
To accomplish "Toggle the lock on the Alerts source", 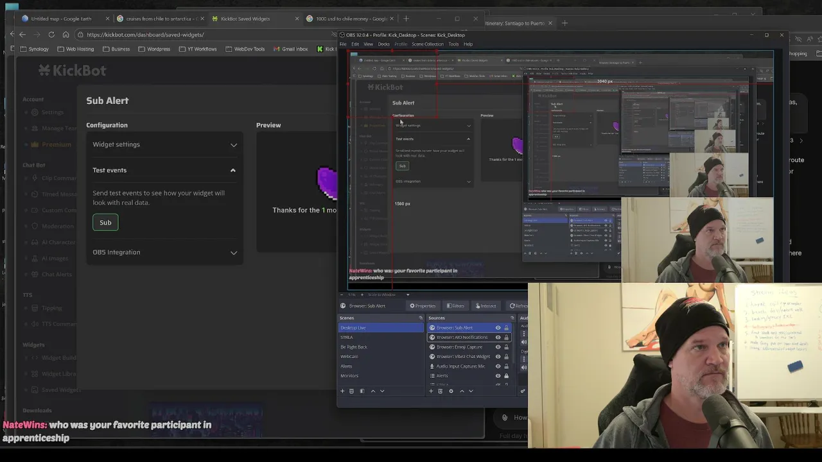I will coord(506,376).
